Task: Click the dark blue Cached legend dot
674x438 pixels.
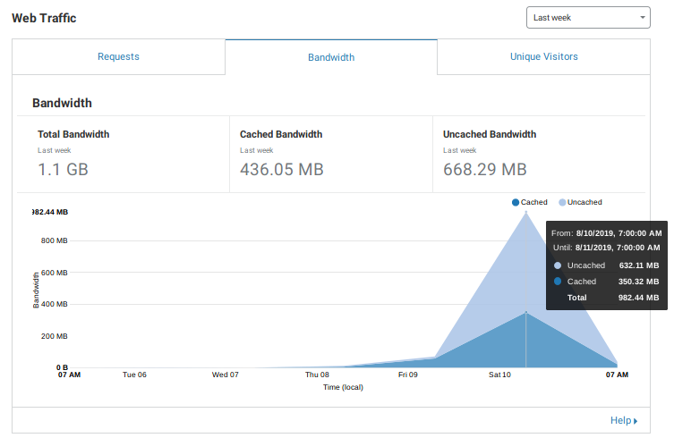Action: (516, 203)
